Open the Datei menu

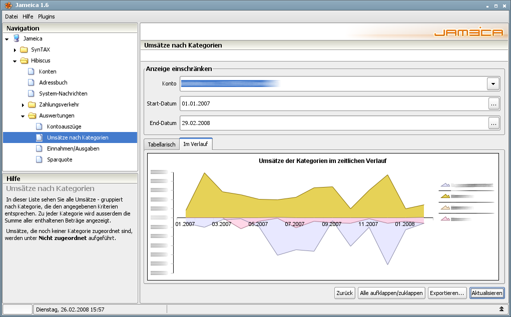click(x=12, y=16)
